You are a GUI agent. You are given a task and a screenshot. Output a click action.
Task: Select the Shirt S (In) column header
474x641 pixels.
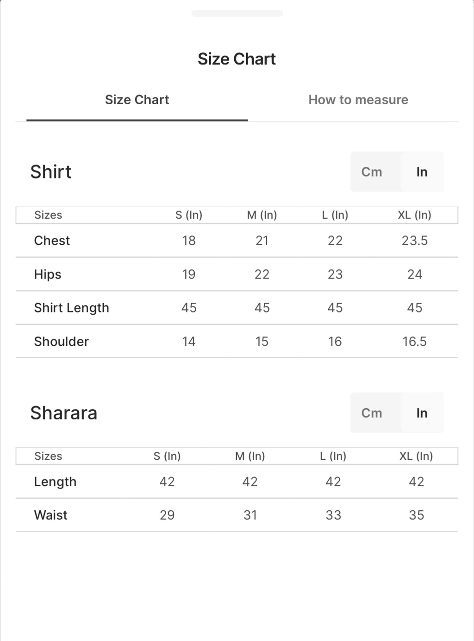[x=189, y=215]
